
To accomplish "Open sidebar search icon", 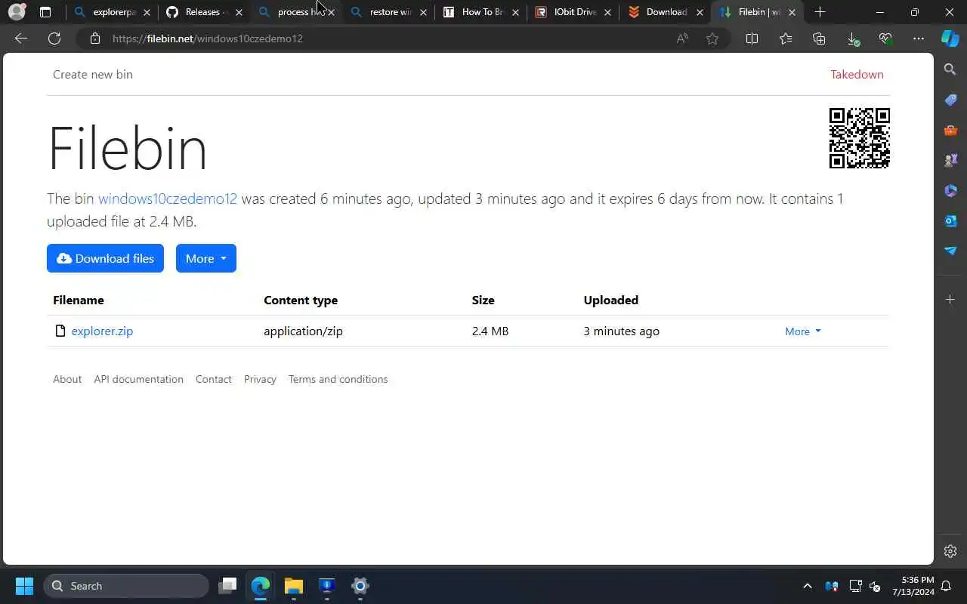I will (950, 69).
